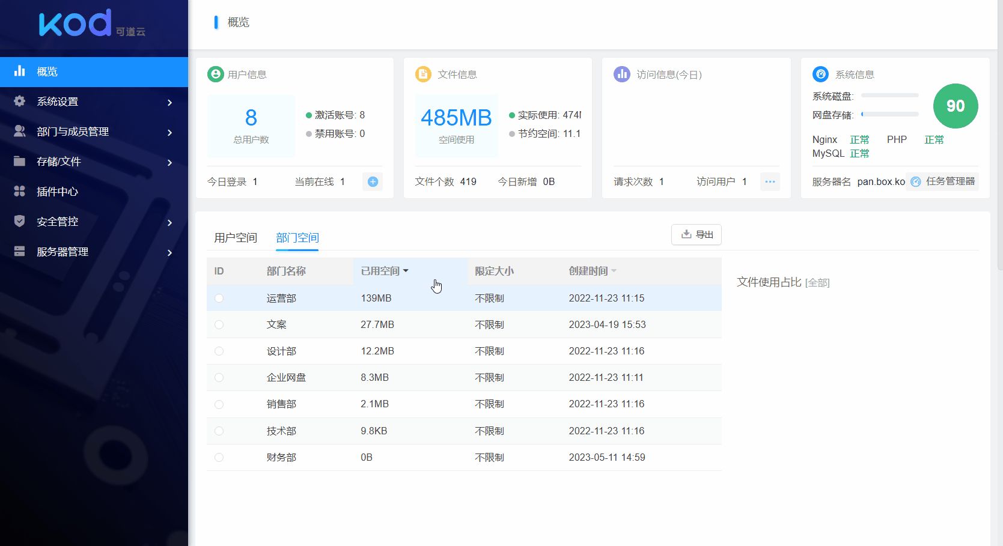The width and height of the screenshot is (1003, 546).
Task: Click the system settings gear icon
Action: pos(20,101)
